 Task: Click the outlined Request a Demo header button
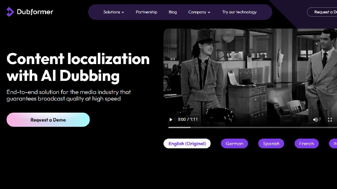coord(322,12)
